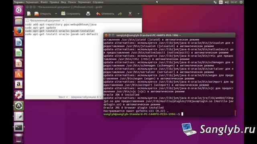The width and height of the screenshot is (257, 144).
Task: Click the 'oracle-java8-installer' line in gedit
Action: click(60, 31)
